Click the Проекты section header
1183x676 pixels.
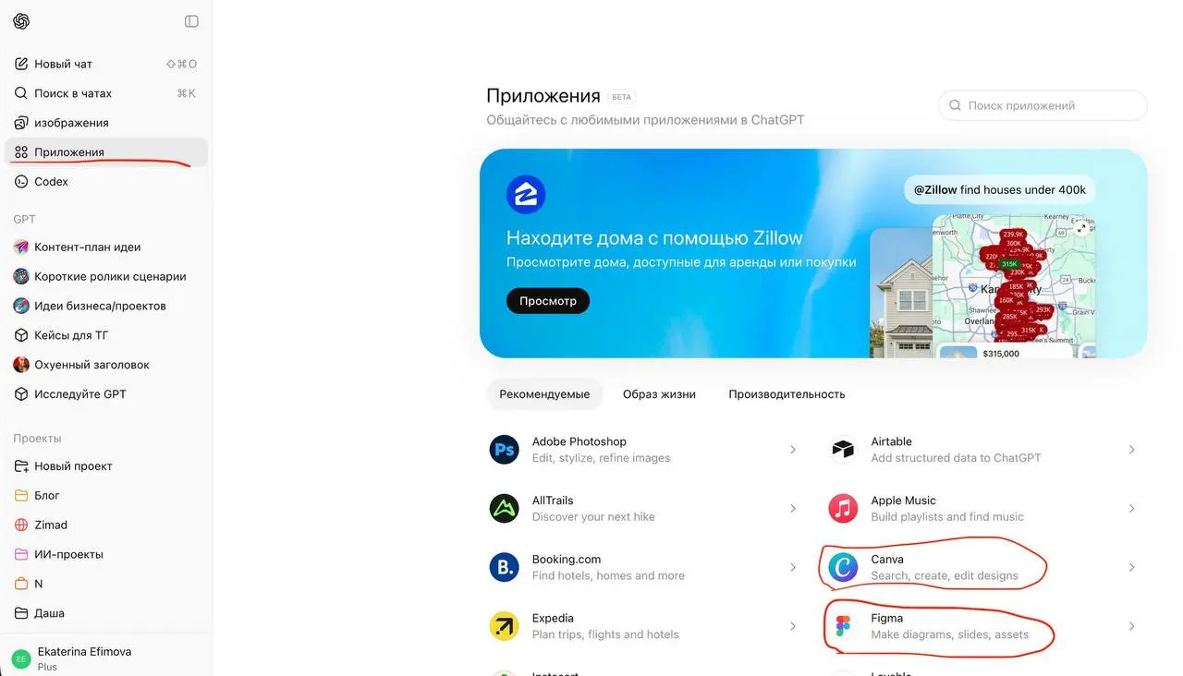point(37,439)
